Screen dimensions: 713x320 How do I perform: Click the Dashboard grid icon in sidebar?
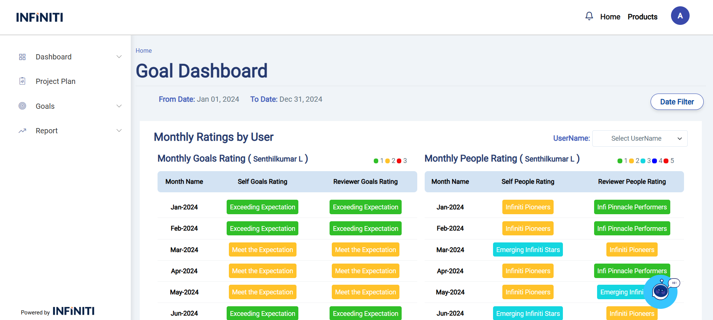(22, 57)
